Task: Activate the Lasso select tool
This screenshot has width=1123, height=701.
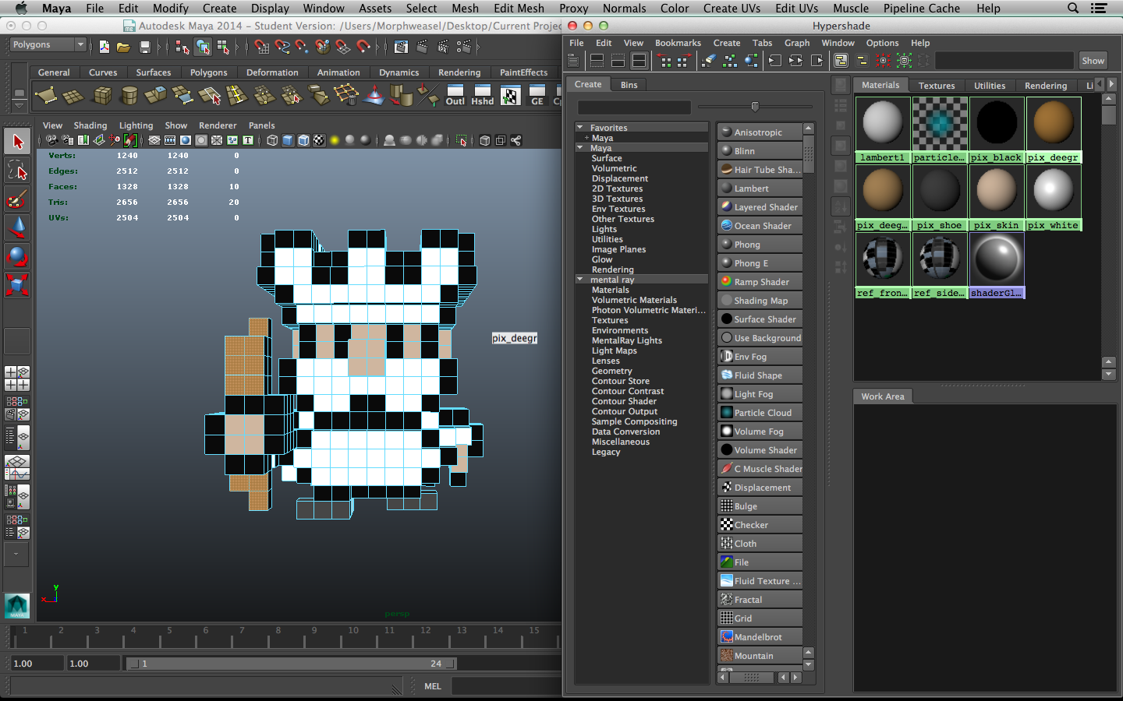Action: [17, 170]
